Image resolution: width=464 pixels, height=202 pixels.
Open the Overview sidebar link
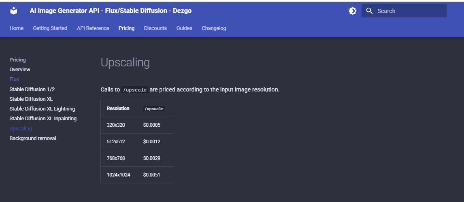[x=20, y=70]
